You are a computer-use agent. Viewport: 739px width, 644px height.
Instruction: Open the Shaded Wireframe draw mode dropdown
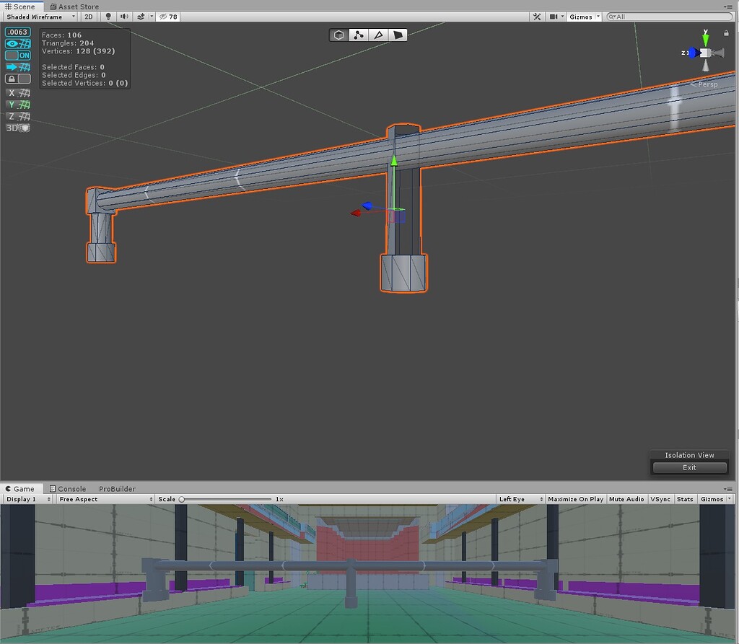click(x=40, y=17)
